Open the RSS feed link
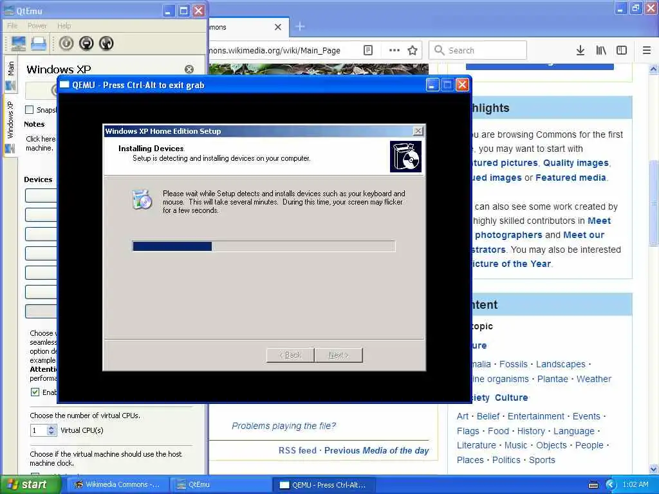 [297, 450]
